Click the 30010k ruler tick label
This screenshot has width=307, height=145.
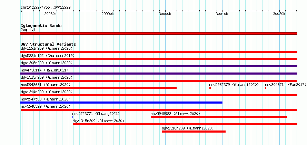click(x=222, y=14)
